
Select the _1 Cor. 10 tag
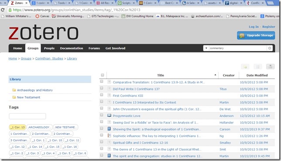55,140
